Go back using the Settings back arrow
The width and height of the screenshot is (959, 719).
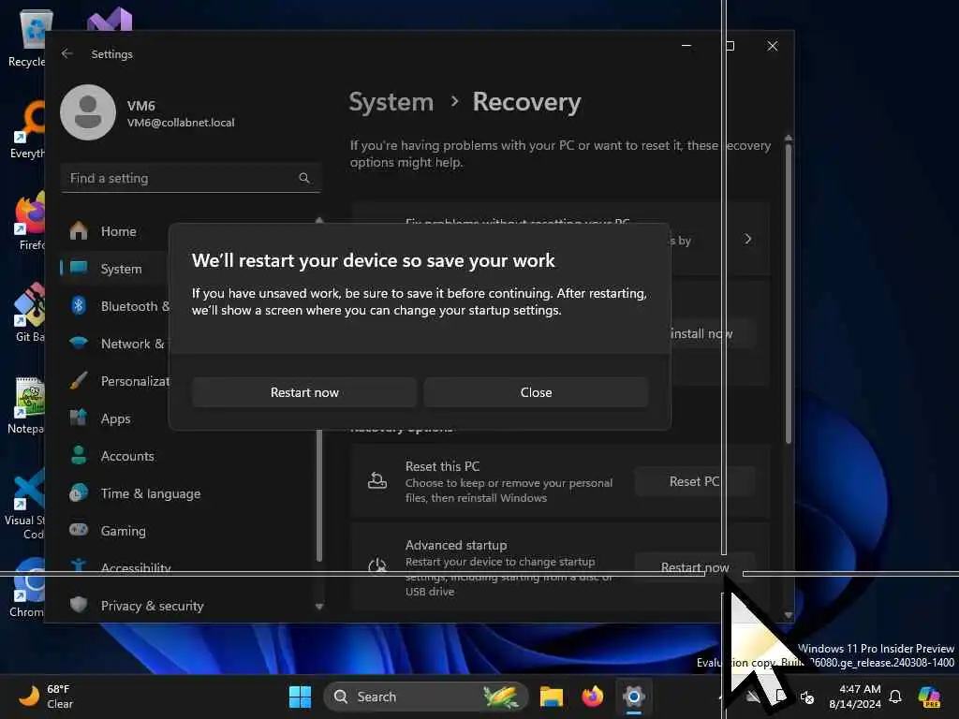[67, 53]
